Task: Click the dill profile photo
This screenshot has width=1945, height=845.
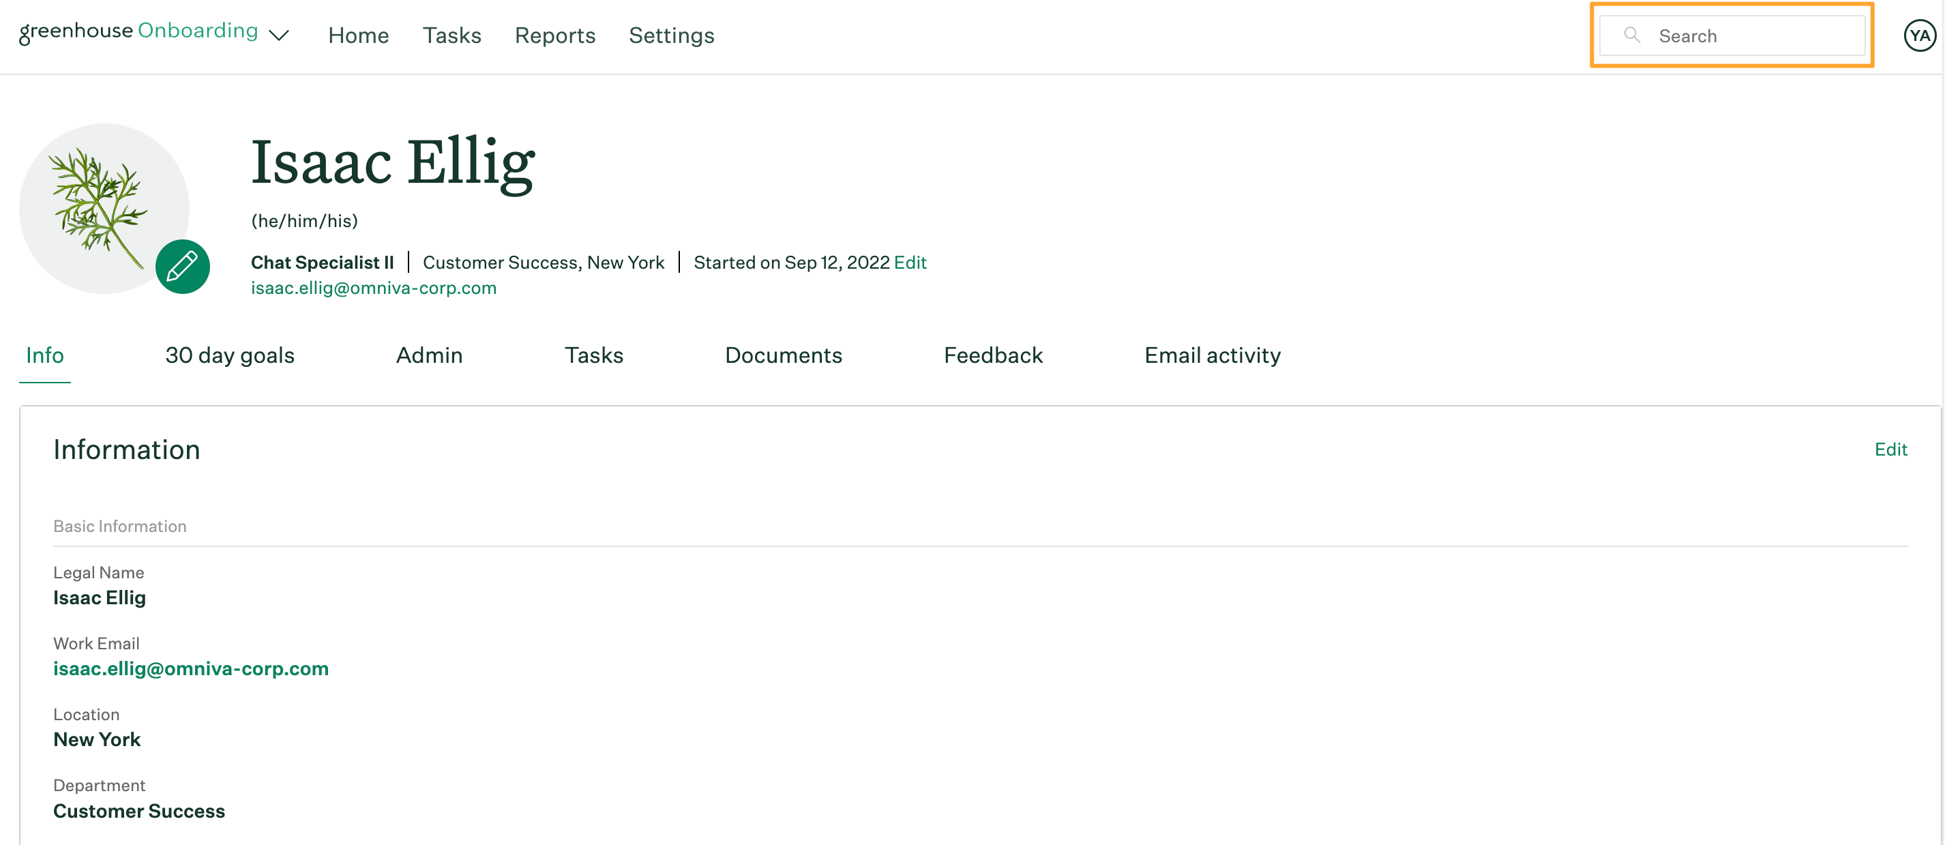Action: [104, 209]
